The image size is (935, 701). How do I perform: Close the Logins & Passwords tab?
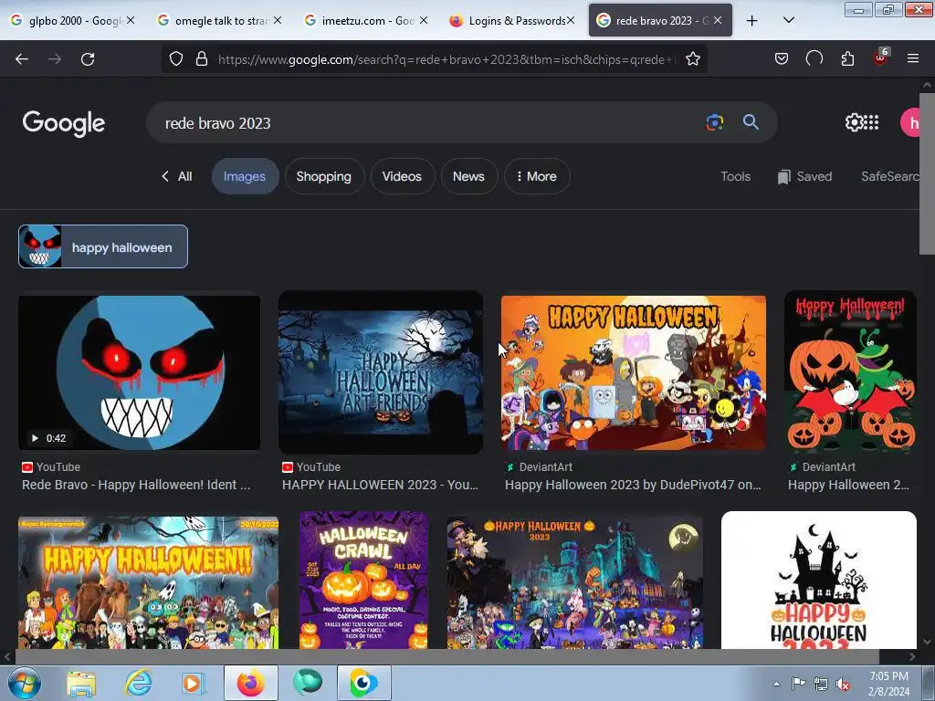(571, 20)
